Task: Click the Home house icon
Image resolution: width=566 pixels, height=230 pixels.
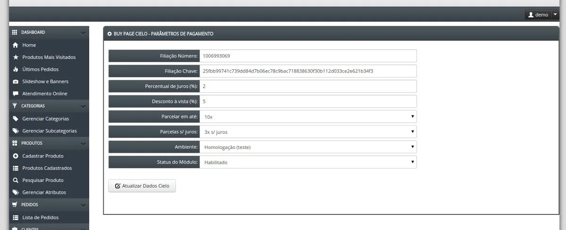Action: tap(16, 45)
